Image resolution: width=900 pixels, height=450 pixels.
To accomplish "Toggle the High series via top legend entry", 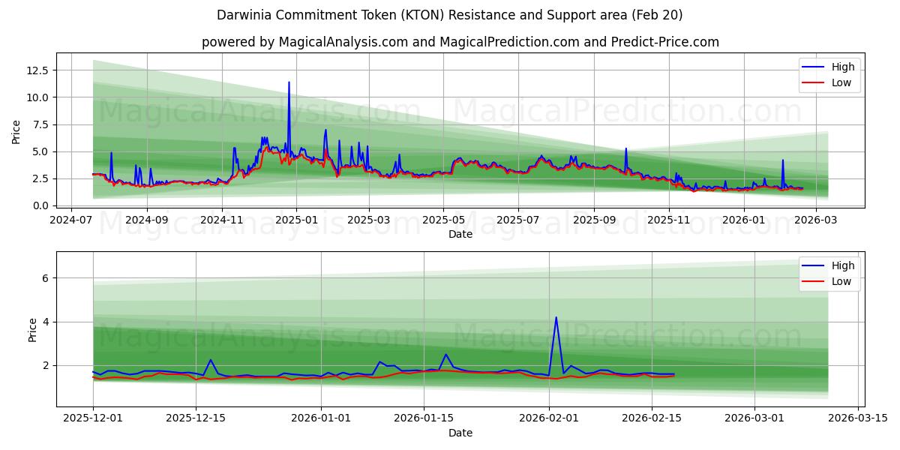I will [x=843, y=66].
